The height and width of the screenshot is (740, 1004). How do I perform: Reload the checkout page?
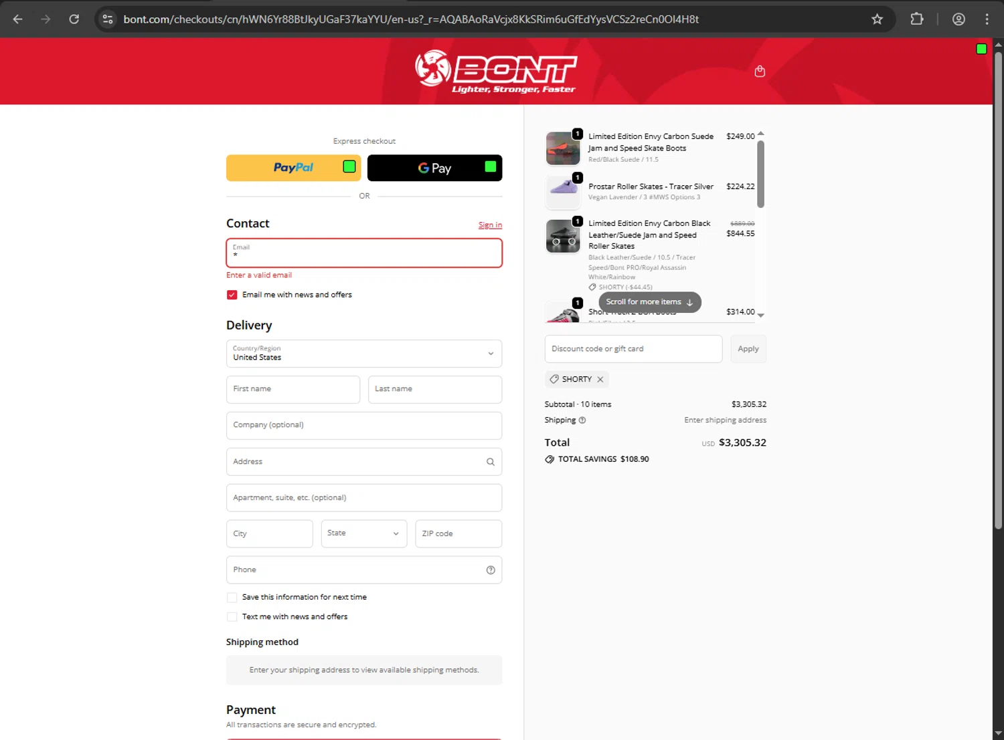coord(74,19)
